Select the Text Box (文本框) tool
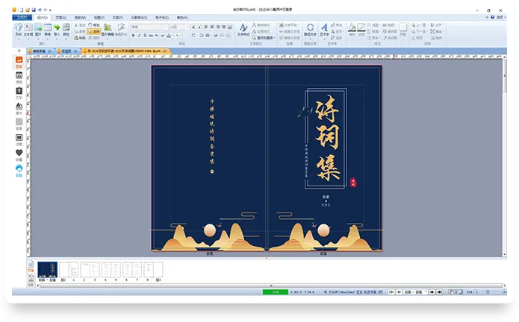Image resolution: width=519 pixels, height=322 pixels. 28,29
